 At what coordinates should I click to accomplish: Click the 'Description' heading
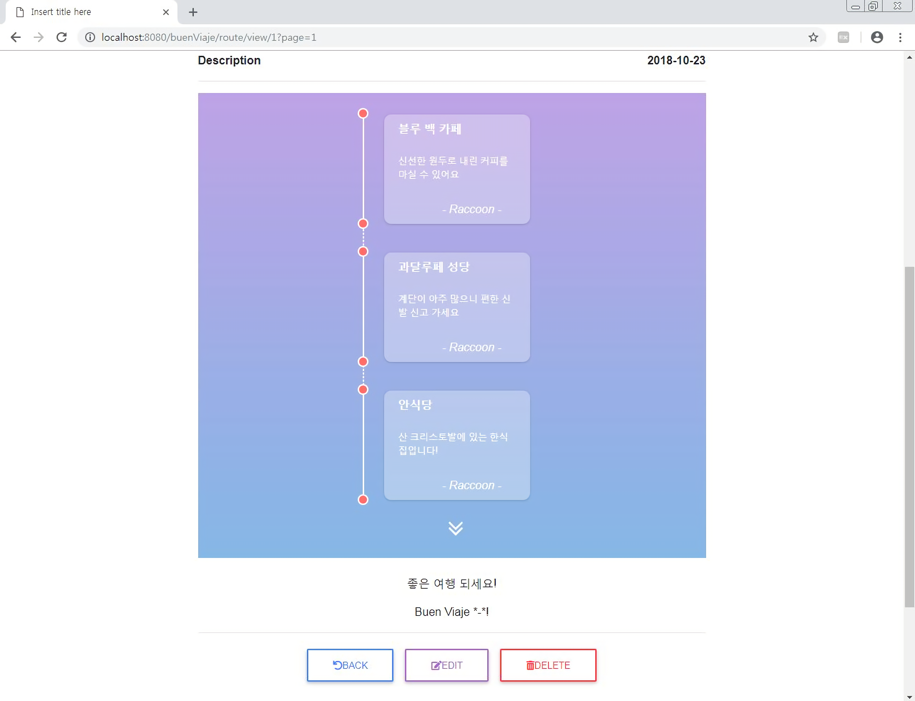pos(229,60)
